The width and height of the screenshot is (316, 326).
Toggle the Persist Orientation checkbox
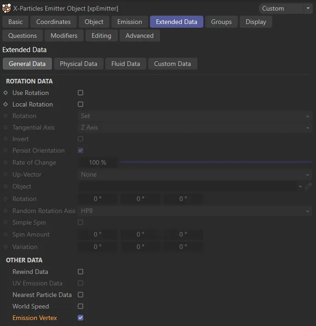[x=80, y=150]
